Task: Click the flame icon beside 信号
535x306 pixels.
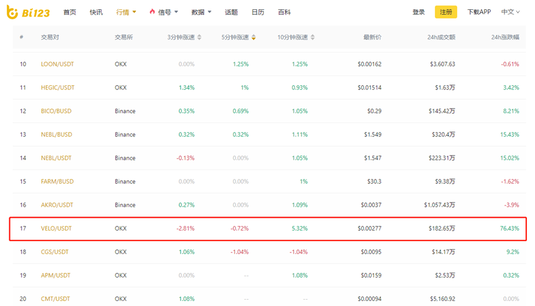Action: pyautogui.click(x=152, y=12)
